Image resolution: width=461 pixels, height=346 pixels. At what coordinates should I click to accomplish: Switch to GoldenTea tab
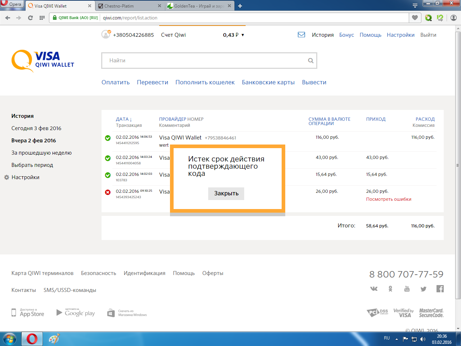tap(200, 6)
